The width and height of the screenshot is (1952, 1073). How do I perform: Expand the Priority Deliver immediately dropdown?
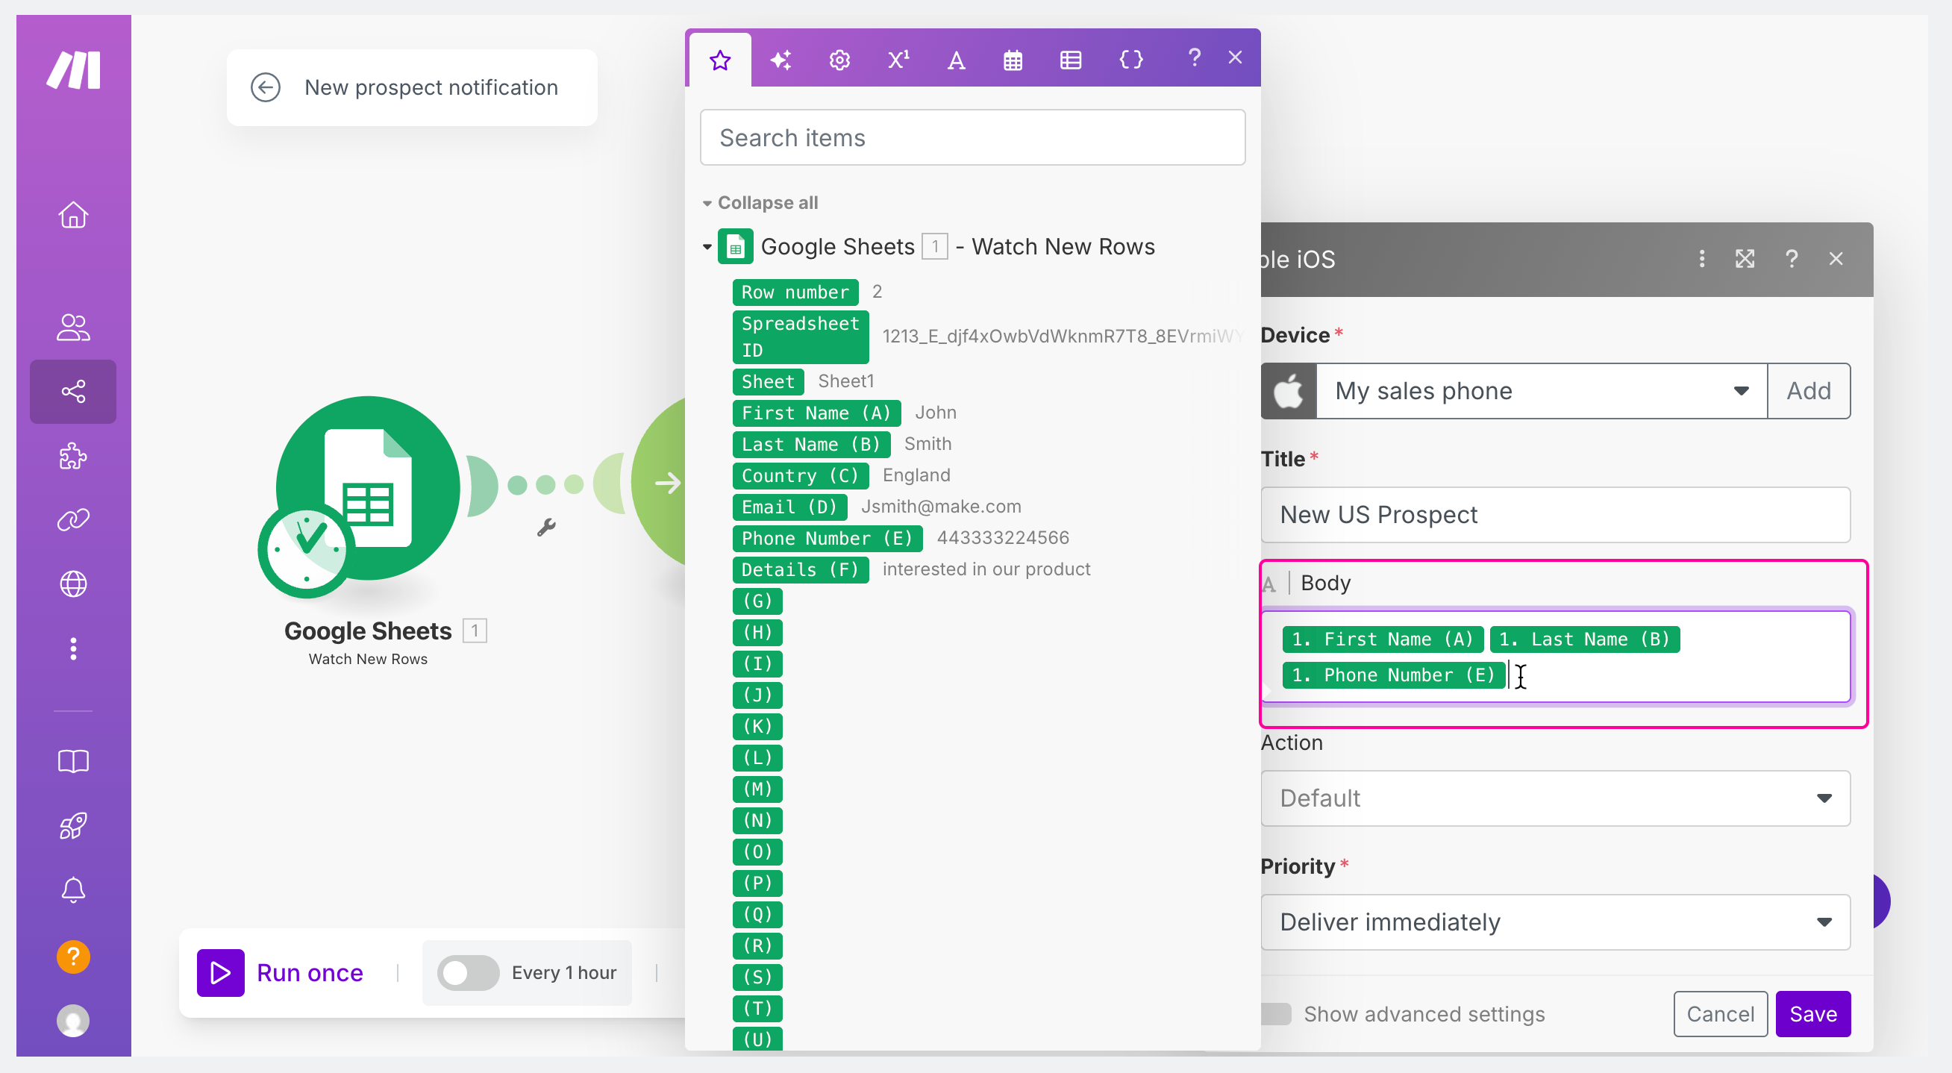coord(1555,922)
